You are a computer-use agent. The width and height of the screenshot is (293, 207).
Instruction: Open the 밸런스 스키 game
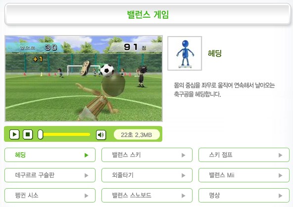147,155
